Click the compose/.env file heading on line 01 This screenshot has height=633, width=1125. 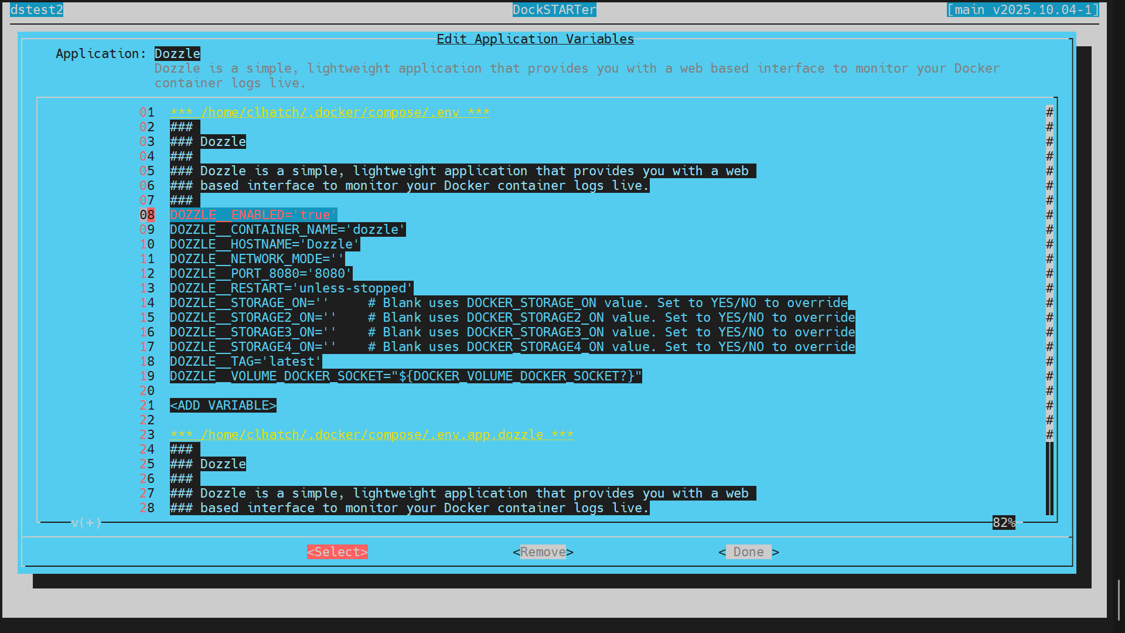(x=329, y=113)
